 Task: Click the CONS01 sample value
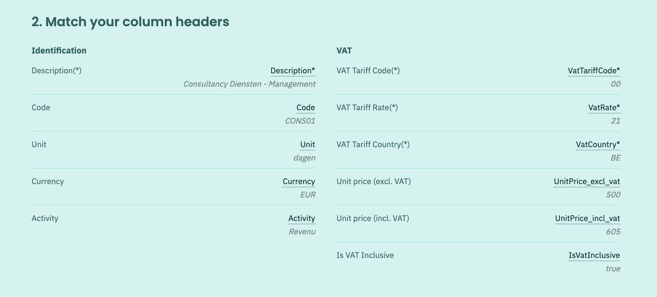pyautogui.click(x=300, y=121)
